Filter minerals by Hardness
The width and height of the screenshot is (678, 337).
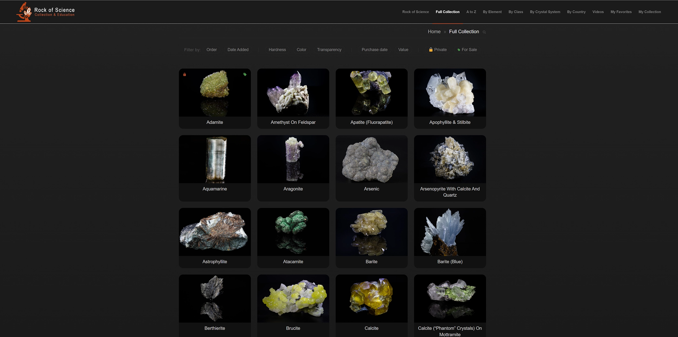click(277, 50)
